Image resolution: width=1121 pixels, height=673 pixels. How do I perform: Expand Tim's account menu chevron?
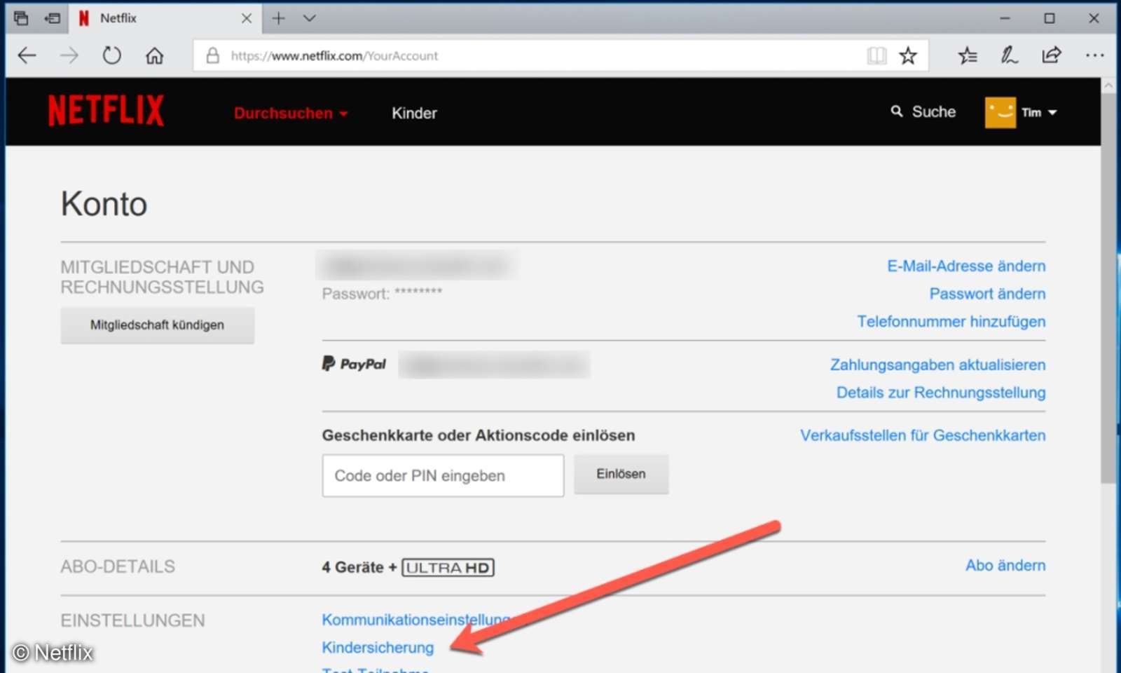pyautogui.click(x=1054, y=111)
